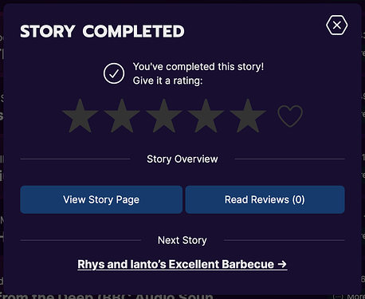Close the Story Completed dialog
Viewport: 365px width, 299px height.
pos(337,26)
